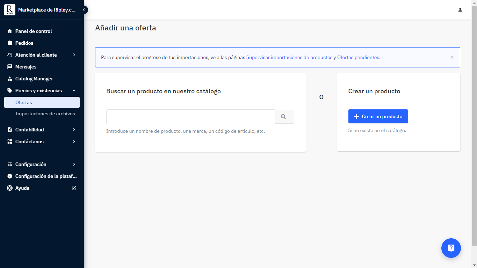This screenshot has width=477, height=268.
Task: Click the clipboard icon beside Pedidos
Action: 10,43
